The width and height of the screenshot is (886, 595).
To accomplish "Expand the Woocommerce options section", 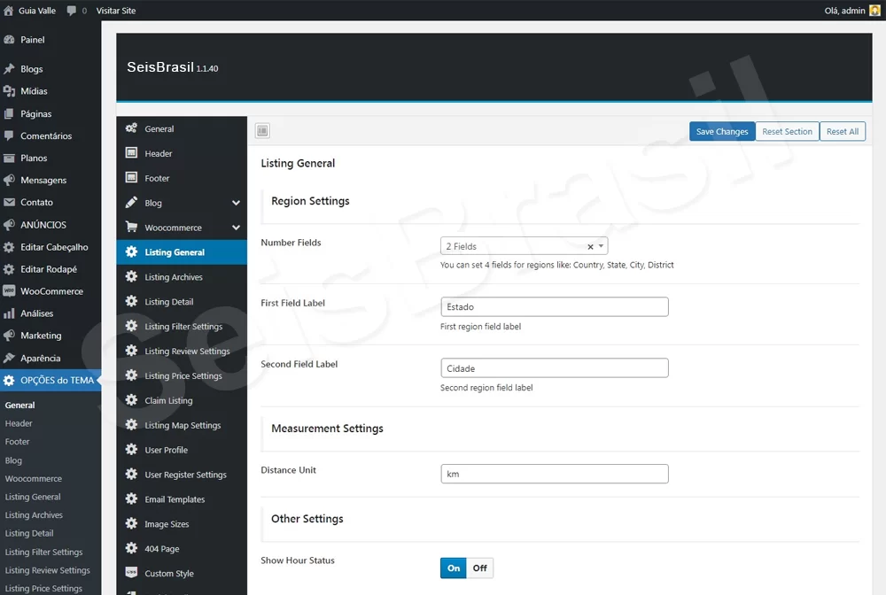I will point(236,228).
